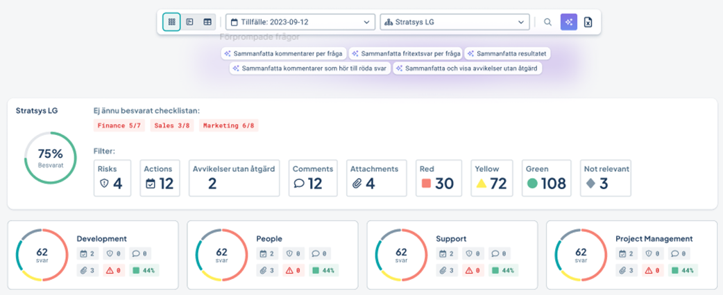Click the search magnifier icon
The height and width of the screenshot is (295, 723).
point(547,22)
